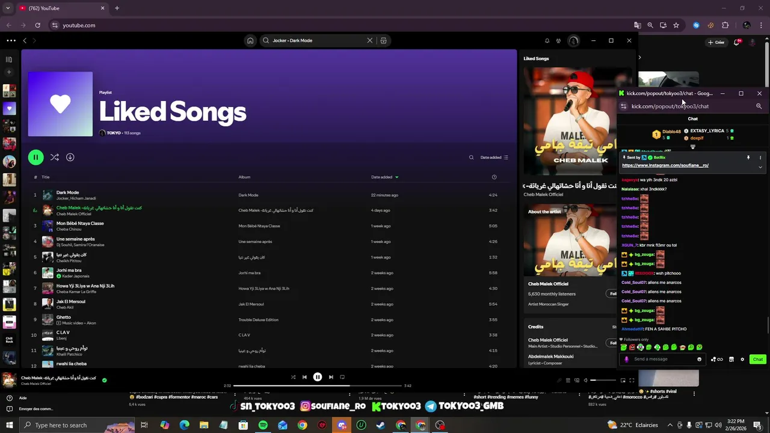770x433 pixels.
Task: Go to Spotify Home
Action: pyautogui.click(x=250, y=40)
